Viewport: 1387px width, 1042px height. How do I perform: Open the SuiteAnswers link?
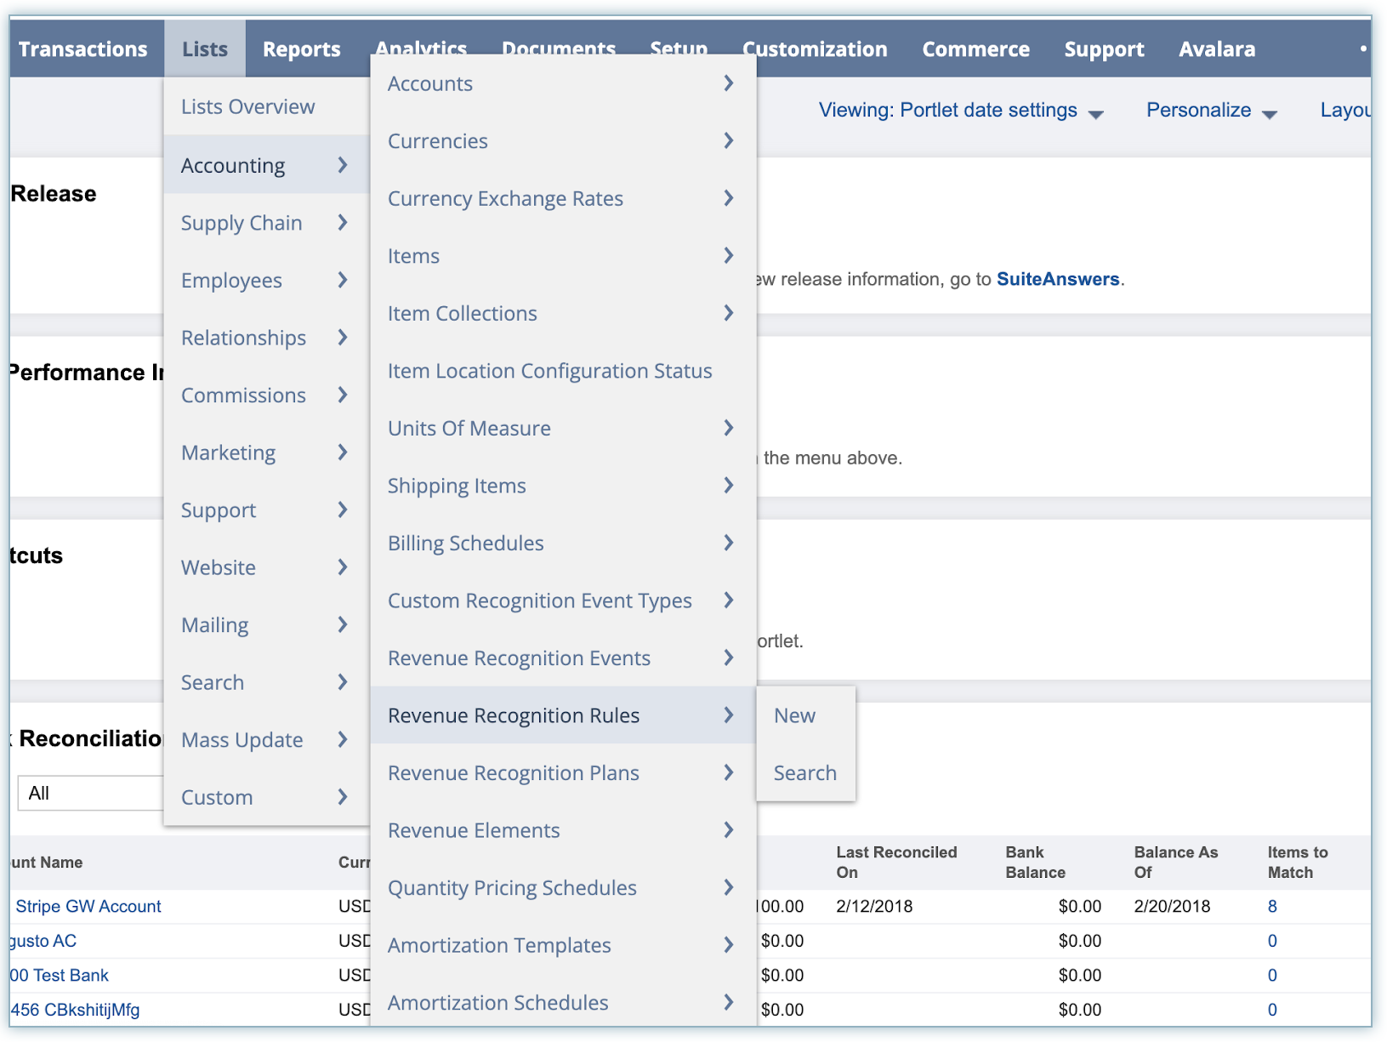point(1057,279)
